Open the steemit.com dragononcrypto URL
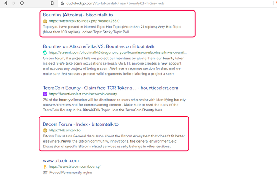This screenshot has width=277, height=176. pos(117,52)
